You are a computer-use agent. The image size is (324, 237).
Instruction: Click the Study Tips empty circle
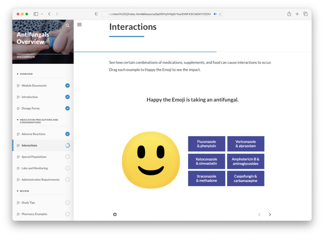67,203
